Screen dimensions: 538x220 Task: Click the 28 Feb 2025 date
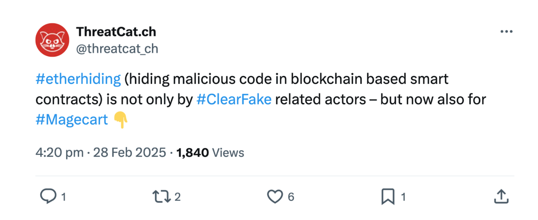[x=129, y=152]
